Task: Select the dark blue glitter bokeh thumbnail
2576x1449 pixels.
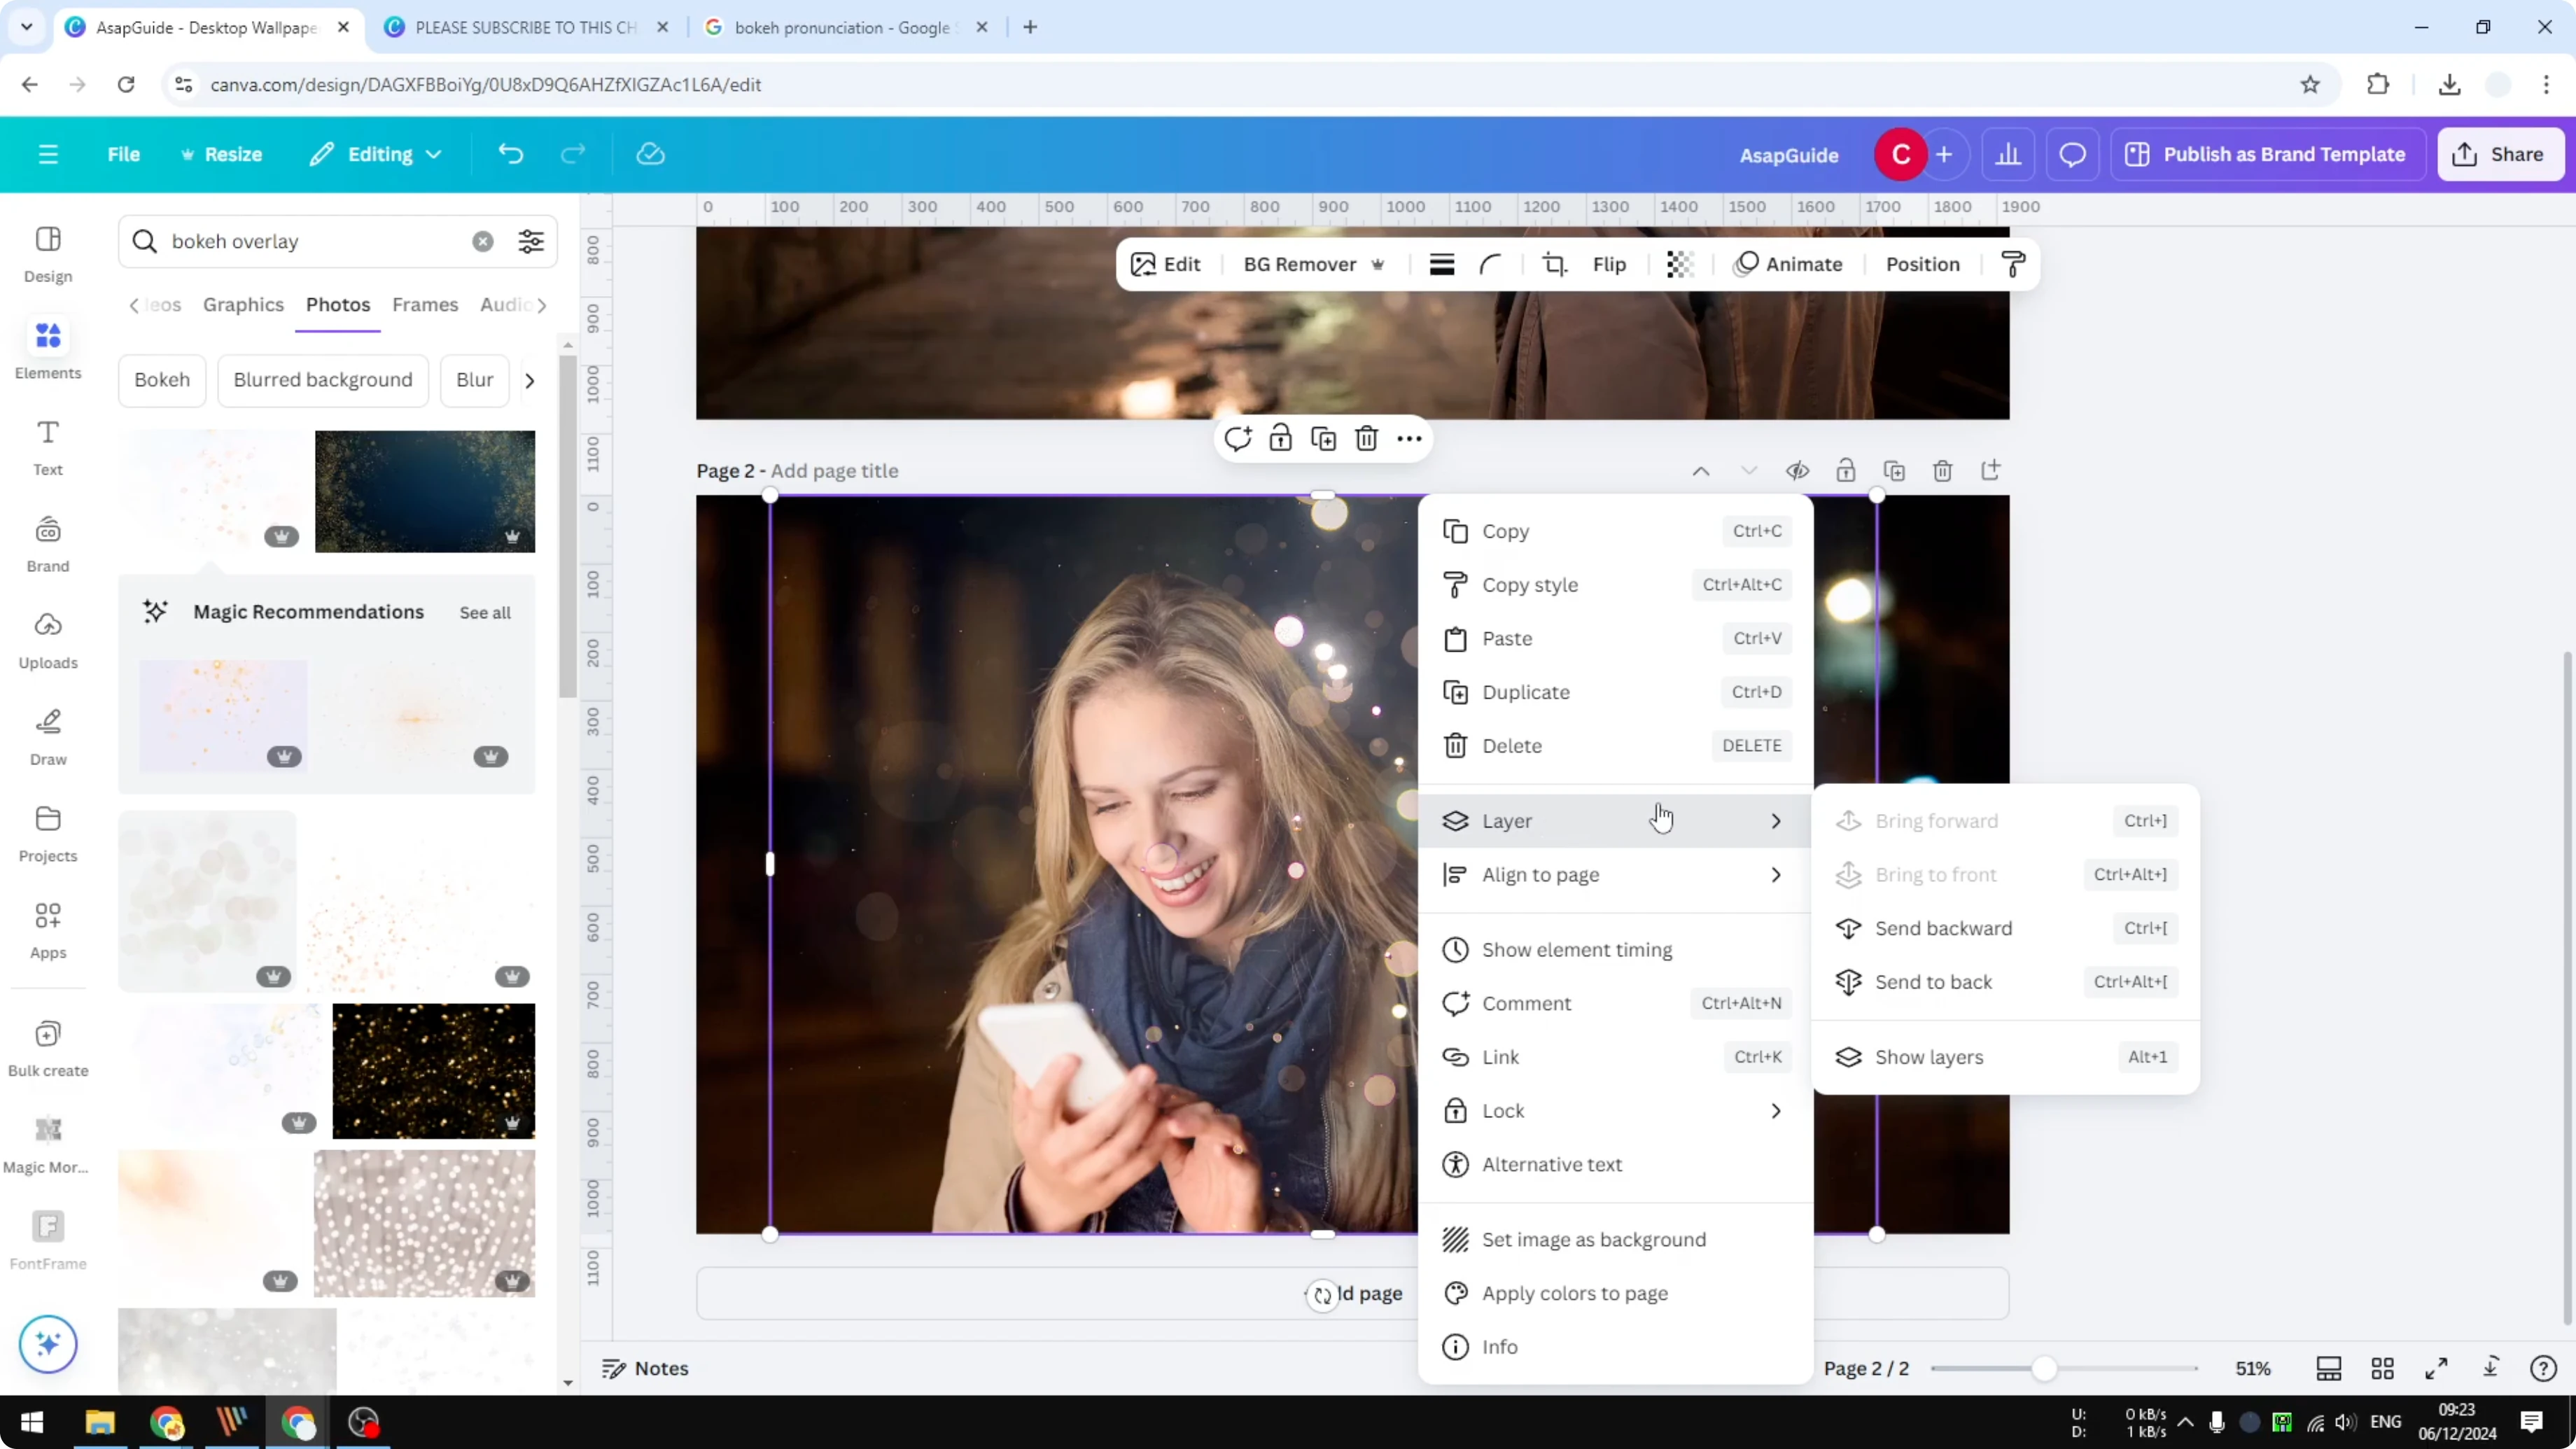Action: tap(425, 491)
